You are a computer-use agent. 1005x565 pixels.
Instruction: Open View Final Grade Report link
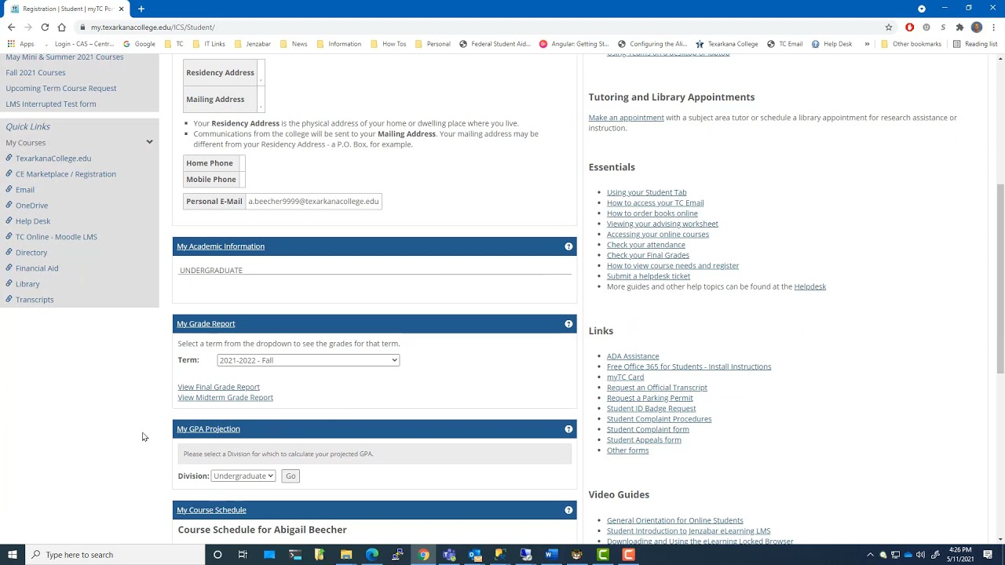coord(218,387)
